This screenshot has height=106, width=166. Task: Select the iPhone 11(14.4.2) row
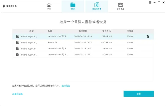click(x=83, y=36)
